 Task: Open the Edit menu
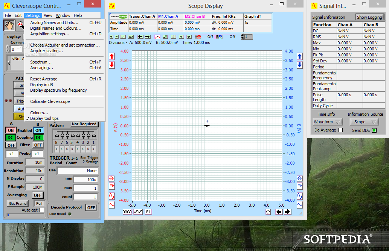[x=18, y=15]
